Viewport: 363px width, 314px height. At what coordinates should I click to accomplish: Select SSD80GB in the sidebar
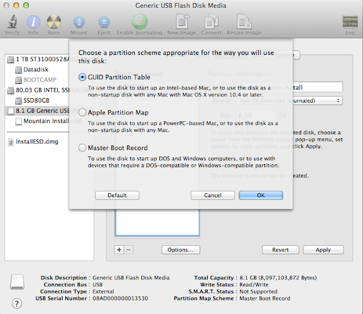(36, 101)
